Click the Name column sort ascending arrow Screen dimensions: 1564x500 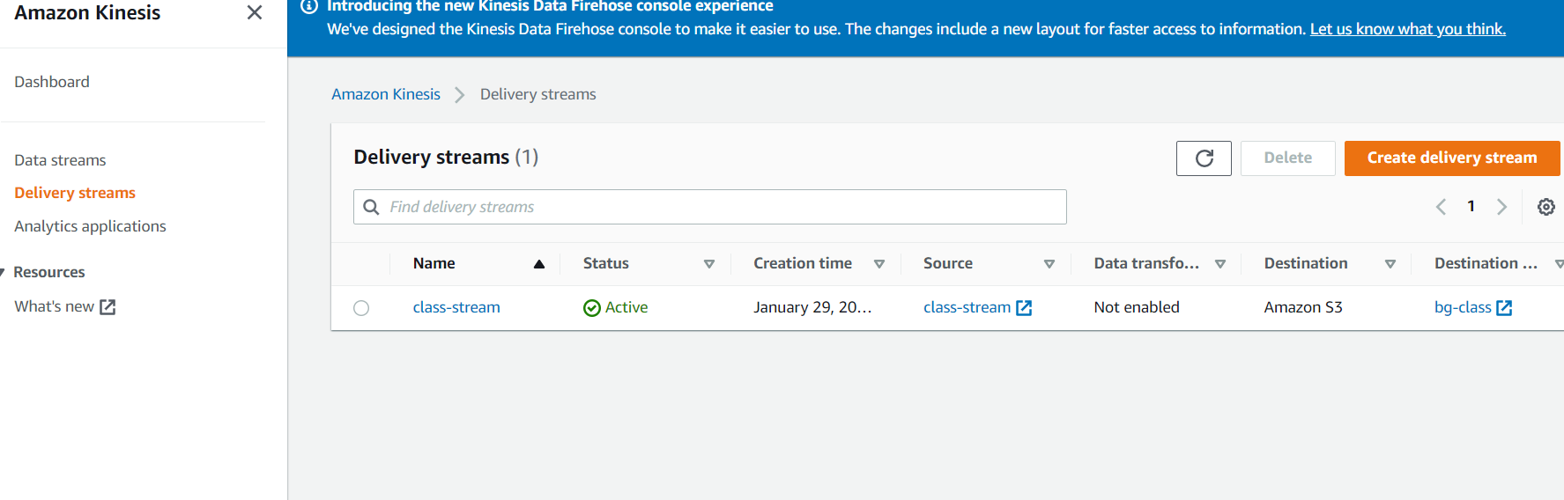pos(539,264)
